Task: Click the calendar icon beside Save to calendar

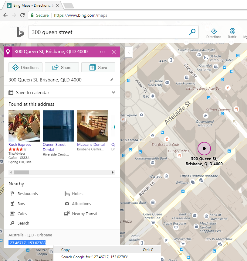Action: 11,93
